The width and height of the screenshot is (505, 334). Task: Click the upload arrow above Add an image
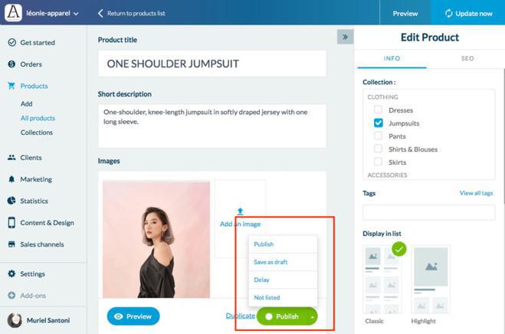[241, 211]
